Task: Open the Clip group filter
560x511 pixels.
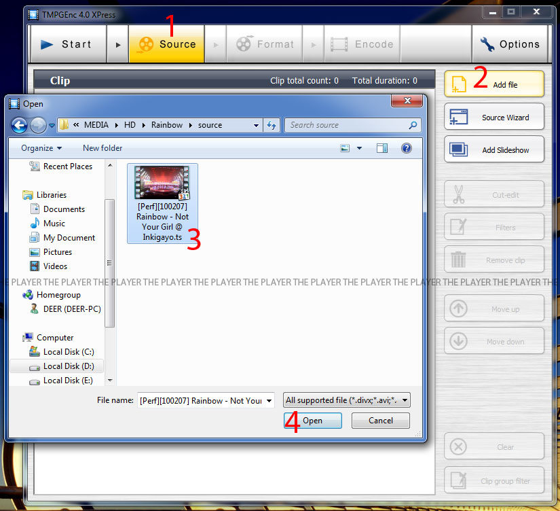Action: tap(494, 480)
